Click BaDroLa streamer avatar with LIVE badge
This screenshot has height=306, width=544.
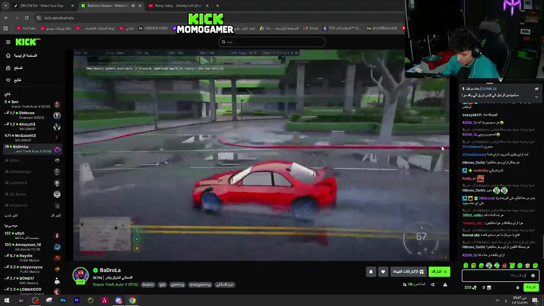[80, 276]
